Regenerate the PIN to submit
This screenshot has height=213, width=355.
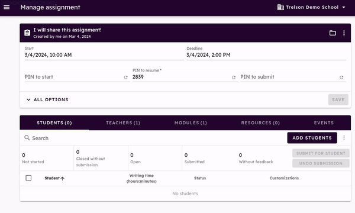coord(341,78)
